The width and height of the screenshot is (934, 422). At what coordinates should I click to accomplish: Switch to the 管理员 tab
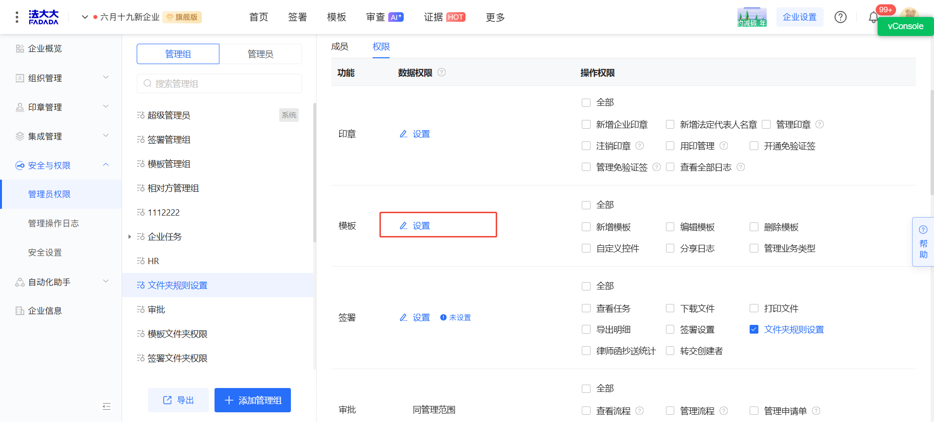[x=260, y=54]
